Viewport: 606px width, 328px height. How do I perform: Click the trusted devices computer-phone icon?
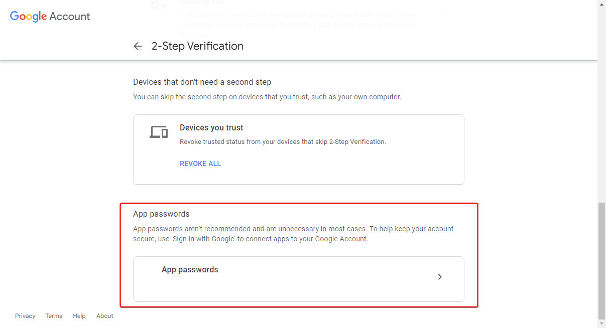[159, 132]
